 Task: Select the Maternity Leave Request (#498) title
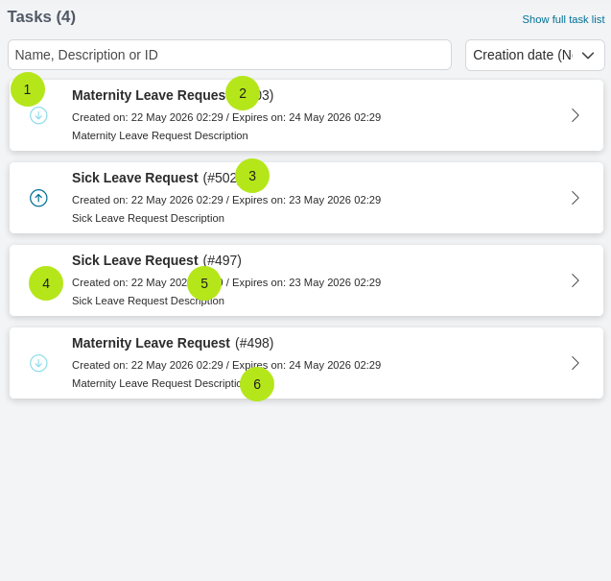(x=173, y=343)
